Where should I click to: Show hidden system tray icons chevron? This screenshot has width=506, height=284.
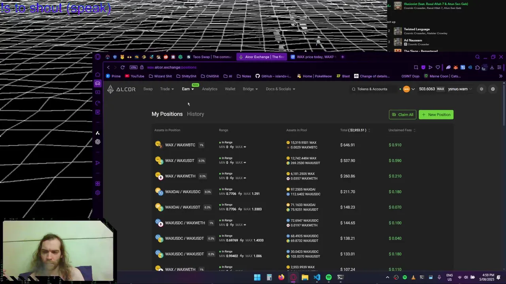[x=387, y=277]
